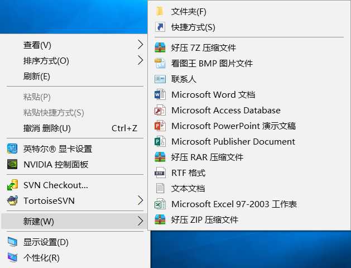The height and width of the screenshot is (268, 351).
Task: Click the 个性化 personalization icon
Action: coord(12,257)
